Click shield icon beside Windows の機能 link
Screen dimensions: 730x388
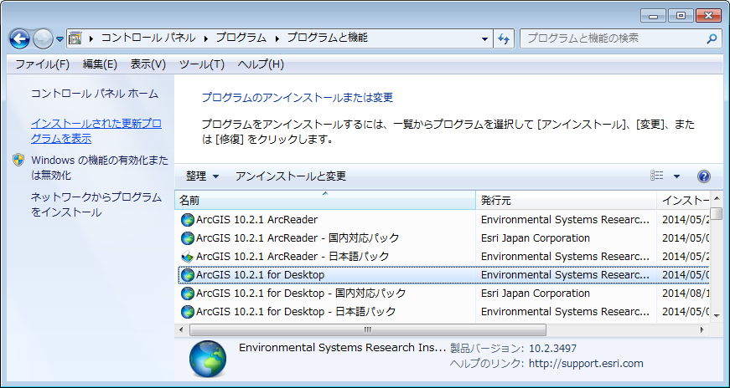click(18, 161)
